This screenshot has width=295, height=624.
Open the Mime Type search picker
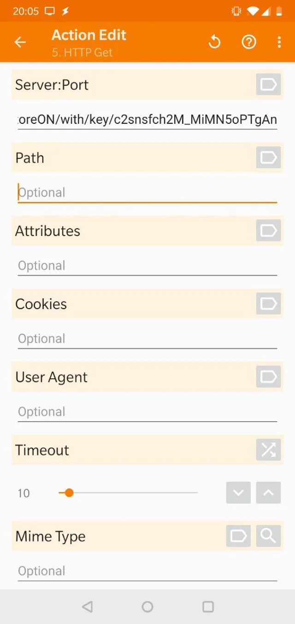point(268,536)
